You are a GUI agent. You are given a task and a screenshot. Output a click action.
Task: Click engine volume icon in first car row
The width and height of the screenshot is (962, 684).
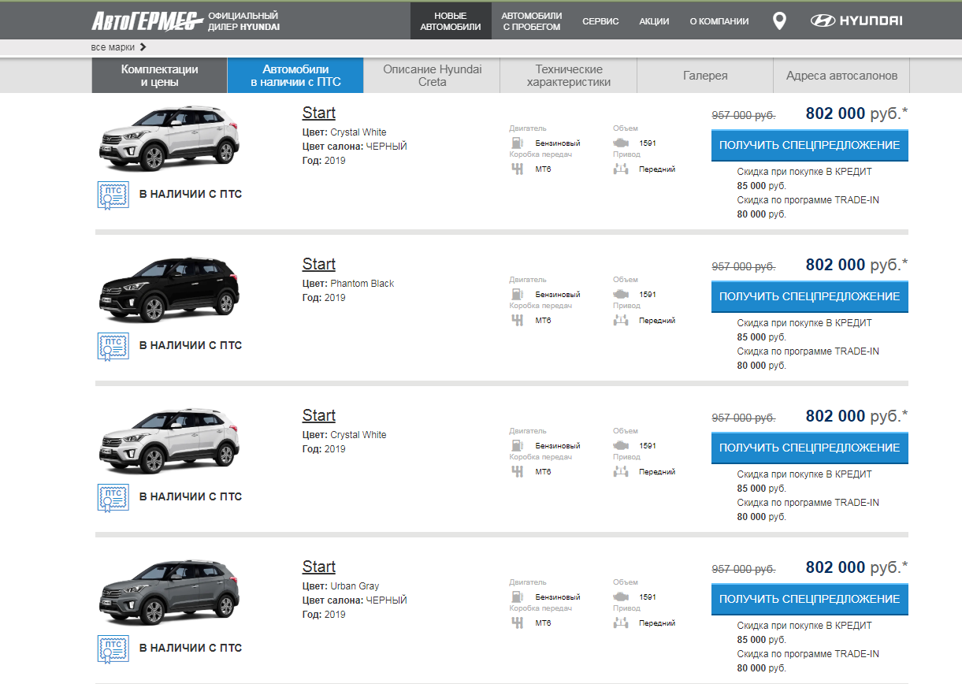point(621,143)
